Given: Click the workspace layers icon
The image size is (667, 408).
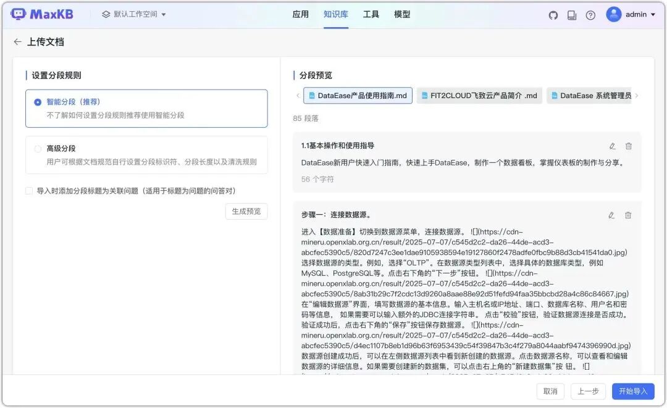Looking at the screenshot, I should pos(106,14).
